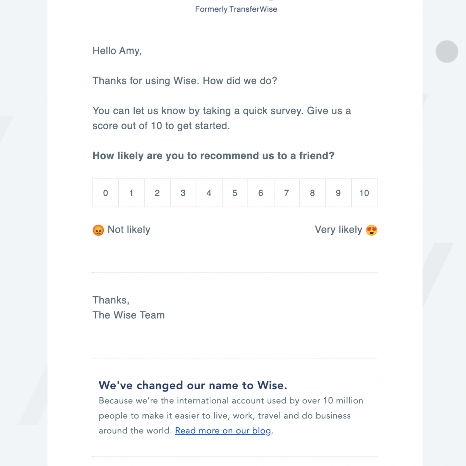
Task: Choose score 6 in the survey
Action: pyautogui.click(x=261, y=193)
